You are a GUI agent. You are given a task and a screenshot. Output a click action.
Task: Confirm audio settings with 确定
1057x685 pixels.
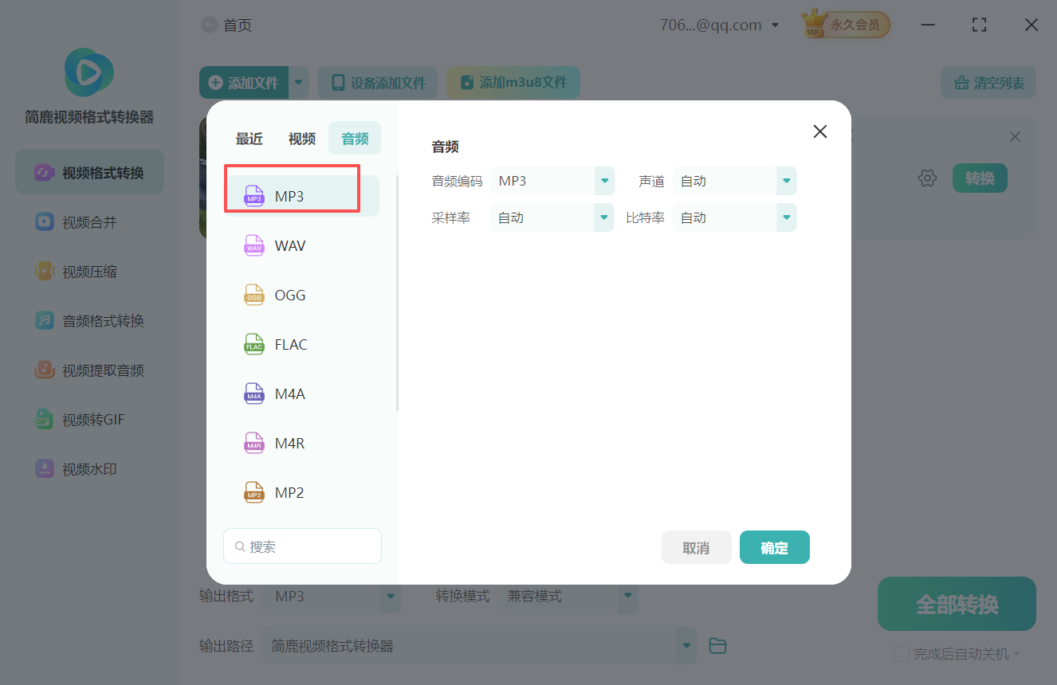point(774,547)
